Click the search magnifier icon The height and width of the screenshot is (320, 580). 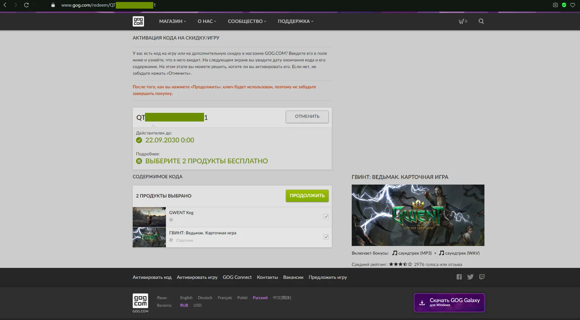[481, 21]
